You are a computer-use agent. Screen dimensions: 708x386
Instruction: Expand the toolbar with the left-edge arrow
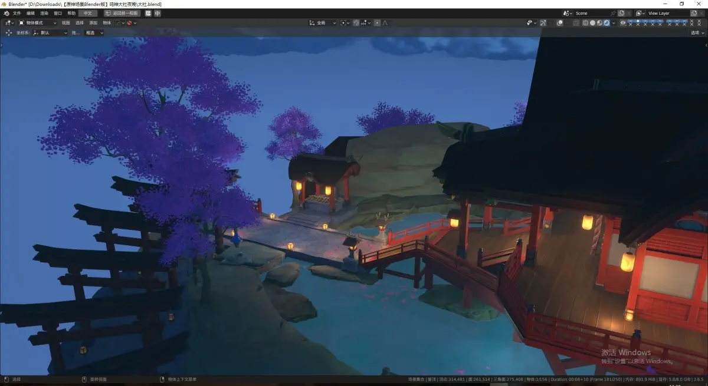pyautogui.click(x=2, y=45)
